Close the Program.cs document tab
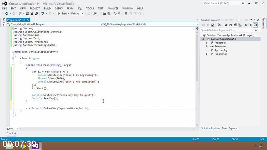Viewport: 267px width, 150px height. tap(28, 20)
